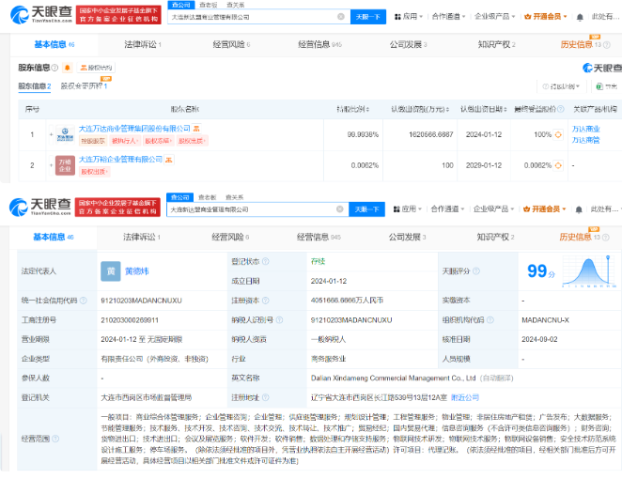This screenshot has width=622, height=479.
Task: Click the beneficial share icon next to 0.0062%
Action: pos(558,165)
